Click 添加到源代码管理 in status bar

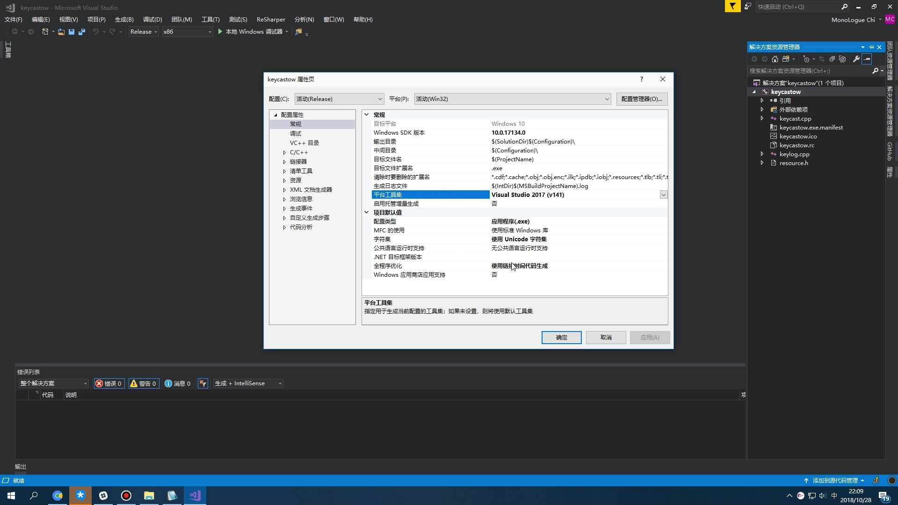(x=834, y=481)
